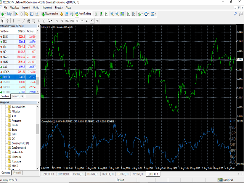Select the crosshair cursor tool
This screenshot has width=244, height=183.
pos(8,20)
